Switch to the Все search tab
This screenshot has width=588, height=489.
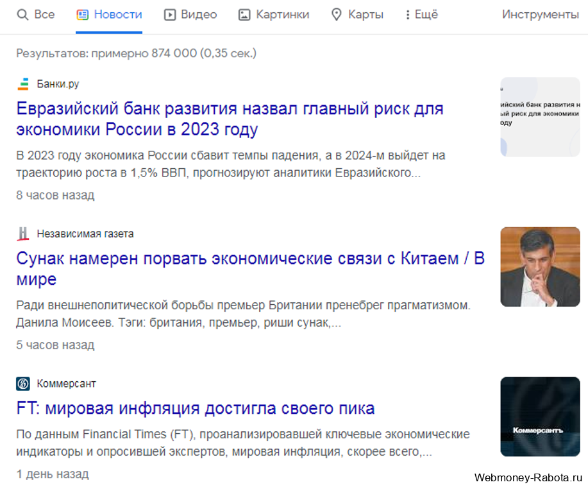coord(36,15)
